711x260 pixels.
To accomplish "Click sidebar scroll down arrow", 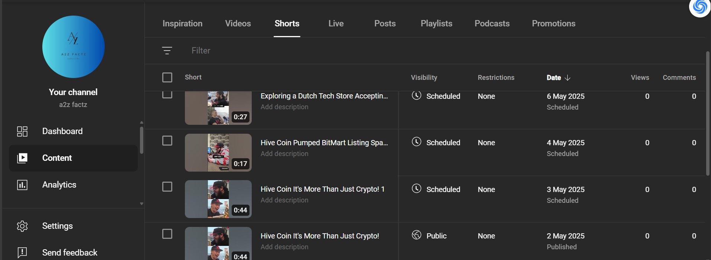I will click(141, 204).
